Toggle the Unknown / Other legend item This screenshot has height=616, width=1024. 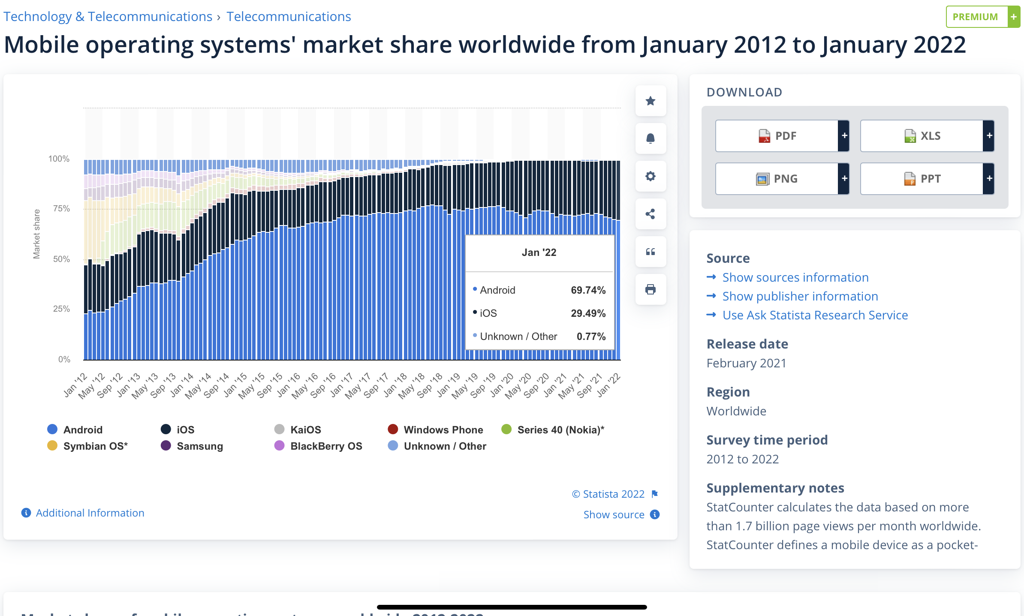tap(437, 446)
